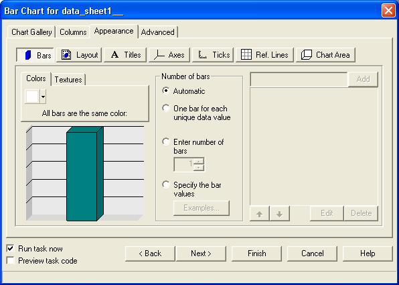Click the bar value text field
Viewport: 399px width, 285px height.
pos(299,79)
